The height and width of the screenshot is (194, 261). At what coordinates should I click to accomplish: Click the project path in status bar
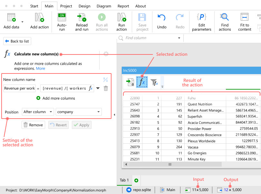coord(63,190)
